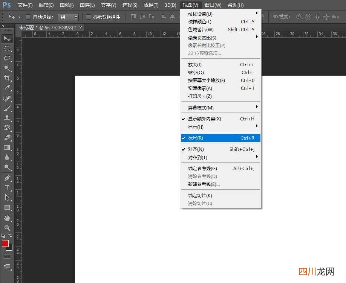This screenshot has width=346, height=283.
Task: Toggle 锁定切片(K) lock slices
Action: tap(220, 195)
